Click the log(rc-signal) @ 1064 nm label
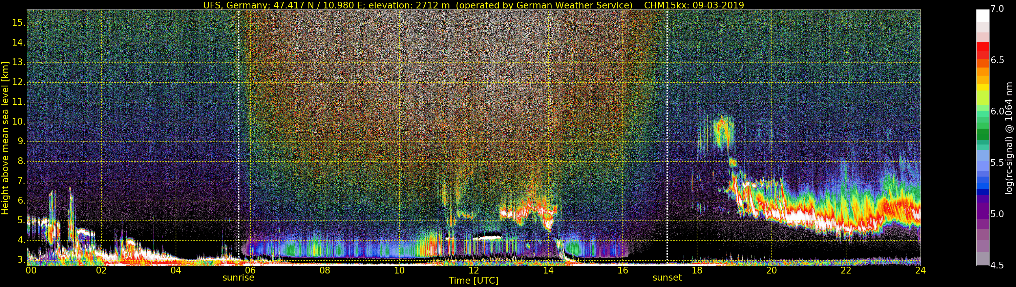The height and width of the screenshot is (287, 1016). 1009,138
